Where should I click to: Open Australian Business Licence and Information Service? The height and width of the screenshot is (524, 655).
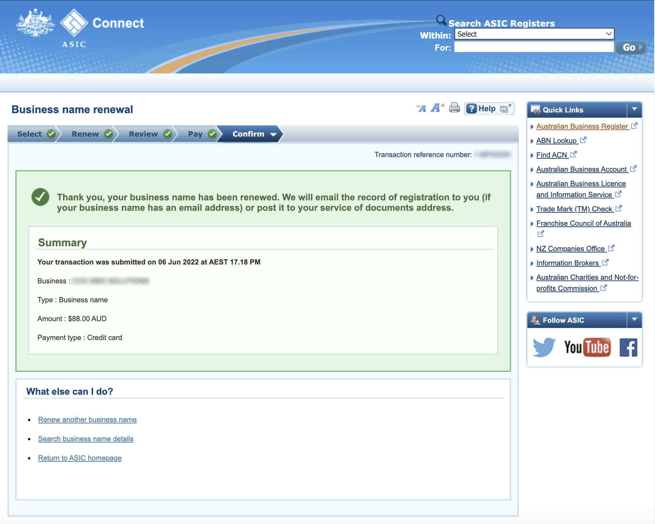581,189
